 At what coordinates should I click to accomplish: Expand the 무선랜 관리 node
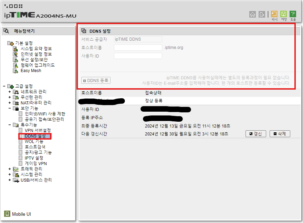[10, 97]
